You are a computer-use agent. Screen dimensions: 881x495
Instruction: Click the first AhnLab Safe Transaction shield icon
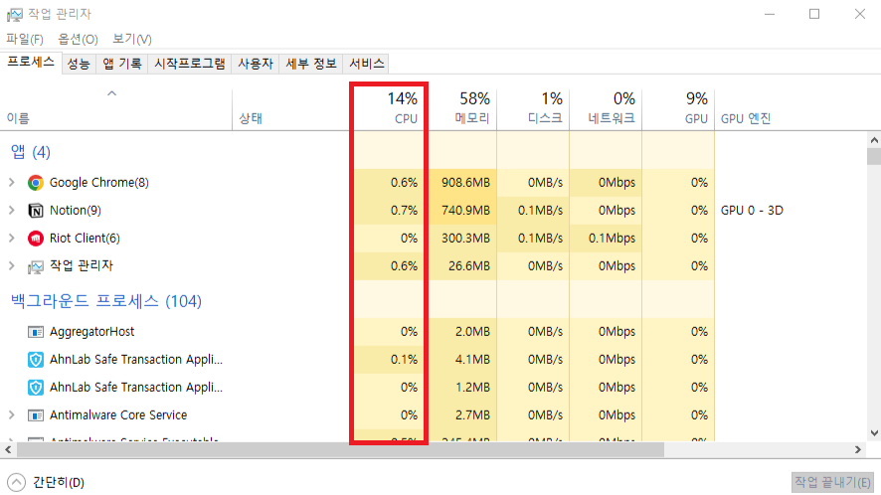36,360
